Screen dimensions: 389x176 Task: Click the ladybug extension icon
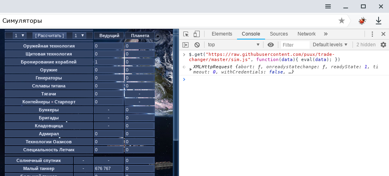[x=363, y=21]
